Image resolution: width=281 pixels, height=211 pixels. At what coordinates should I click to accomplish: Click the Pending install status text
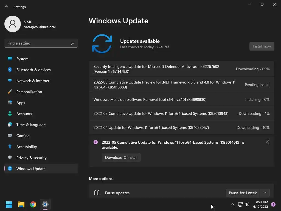point(257,85)
